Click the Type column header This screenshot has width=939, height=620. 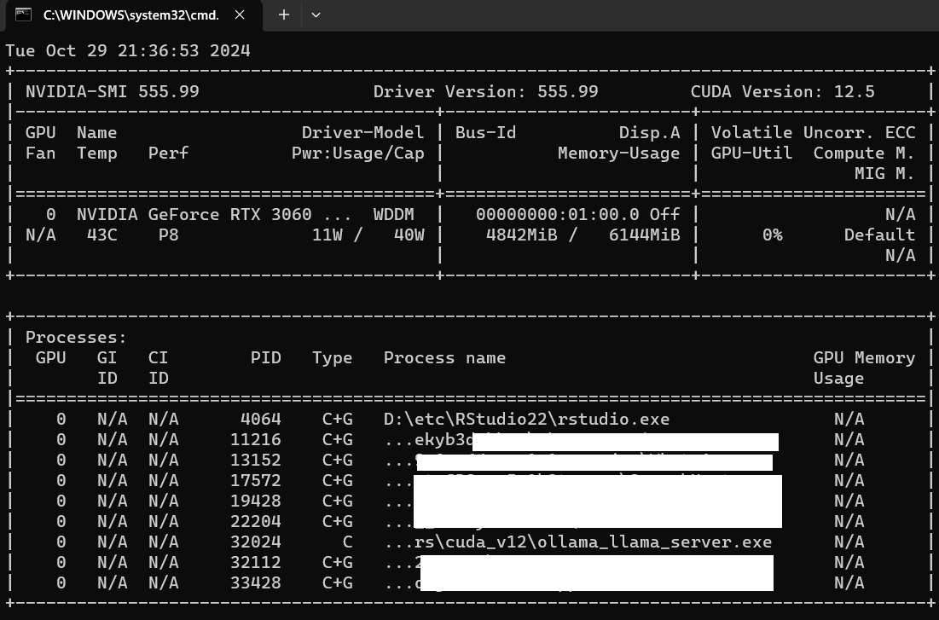coord(333,357)
